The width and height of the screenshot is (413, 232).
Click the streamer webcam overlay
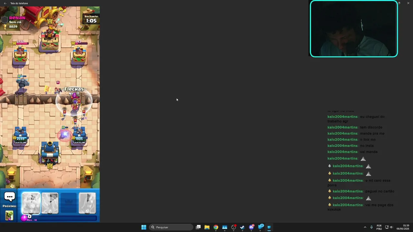(x=354, y=29)
